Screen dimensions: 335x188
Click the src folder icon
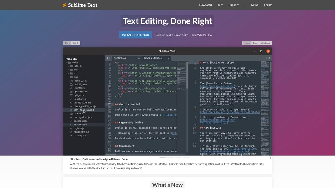(x=71, y=74)
